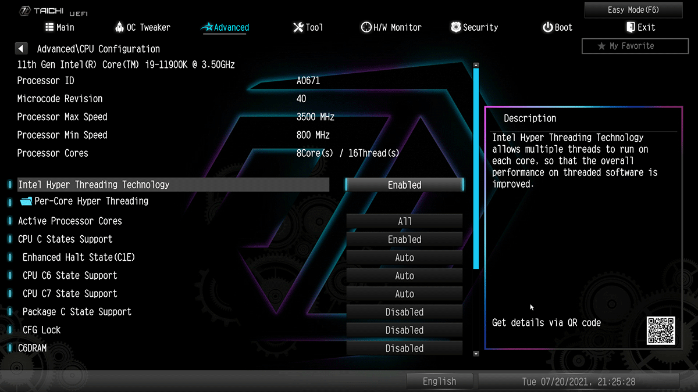Screen dimensions: 698x392
Task: Select the CPU C States Support label
Action: pos(65,239)
